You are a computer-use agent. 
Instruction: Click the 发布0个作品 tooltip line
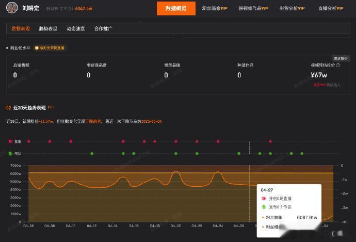[x=280, y=207]
